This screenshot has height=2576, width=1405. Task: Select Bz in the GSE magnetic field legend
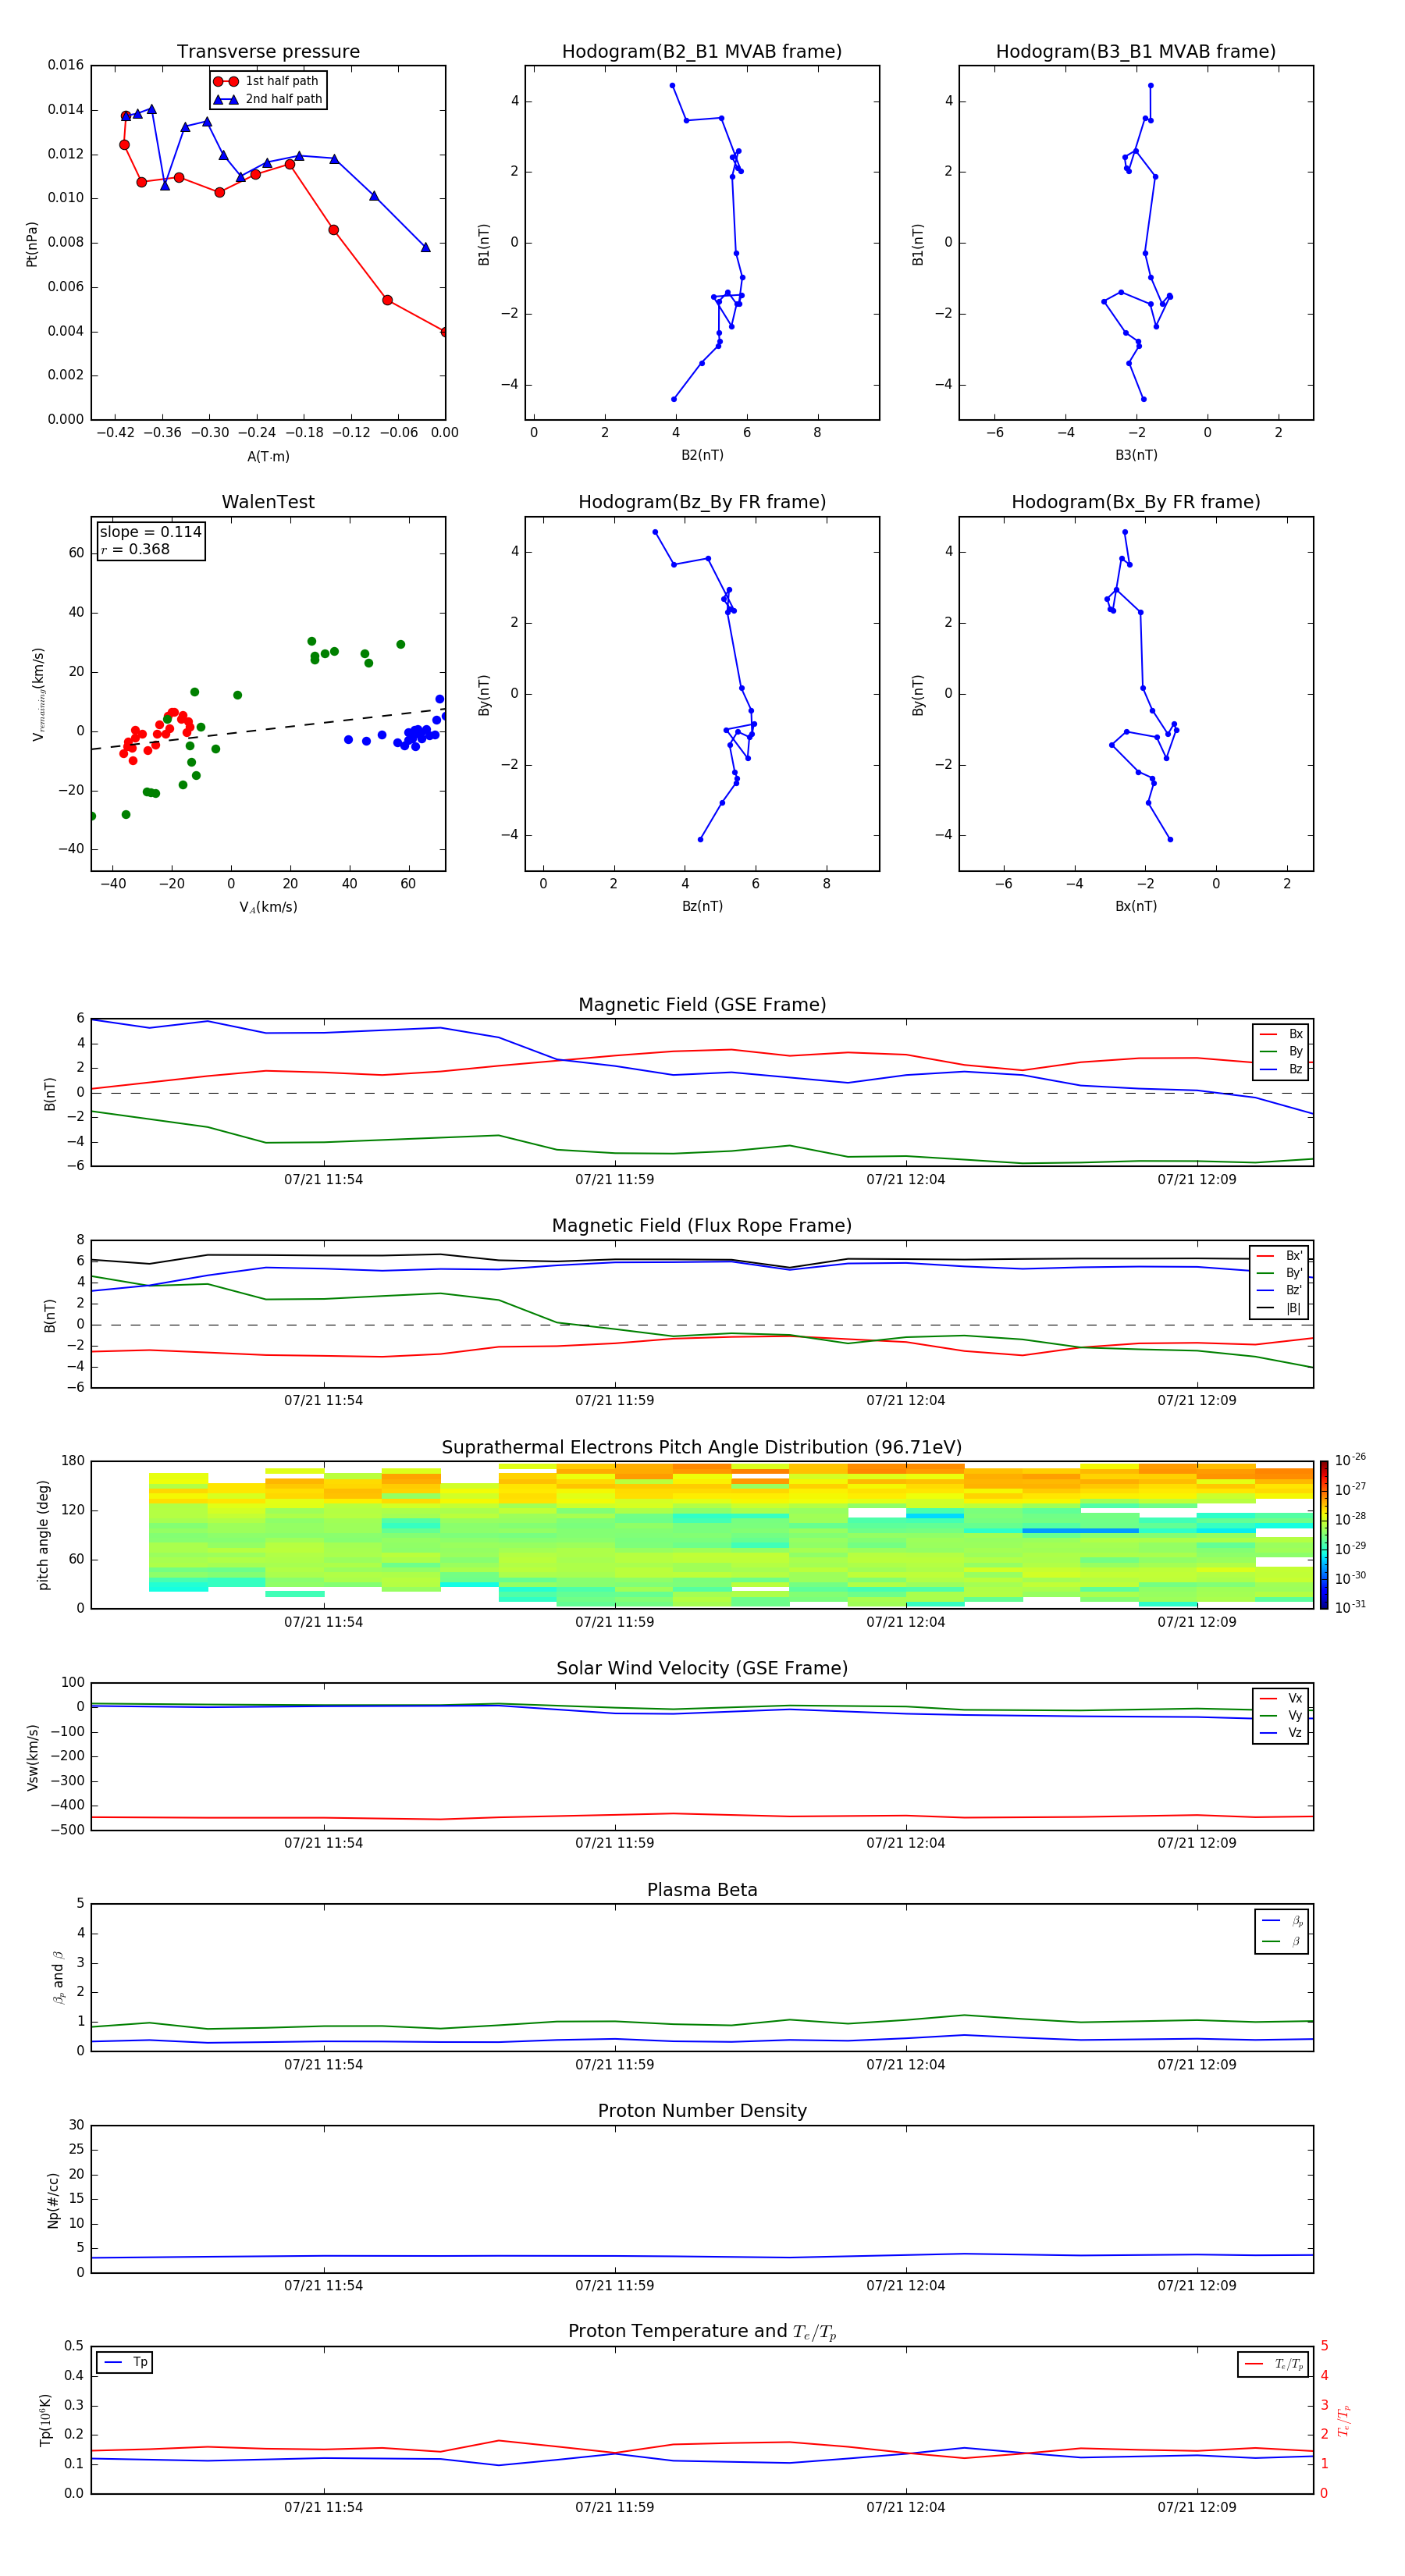1281,1069
